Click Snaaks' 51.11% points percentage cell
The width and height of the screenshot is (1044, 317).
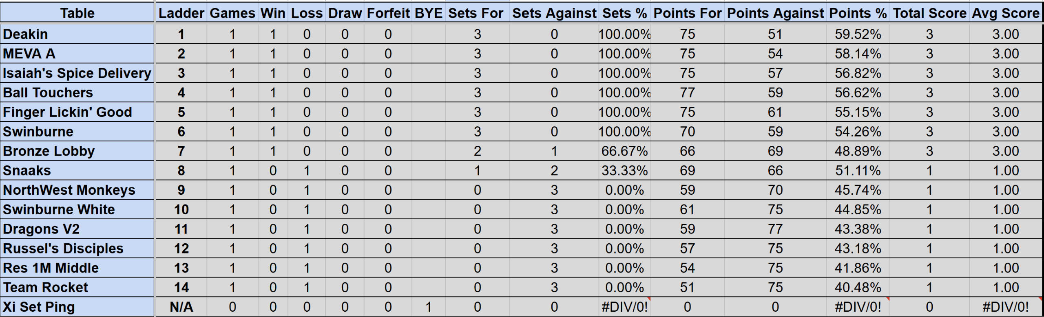858,171
